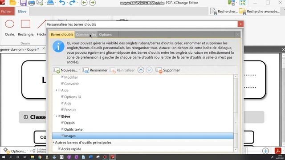Toggle the Images checkbox
285x160 pixels.
click(x=62, y=136)
